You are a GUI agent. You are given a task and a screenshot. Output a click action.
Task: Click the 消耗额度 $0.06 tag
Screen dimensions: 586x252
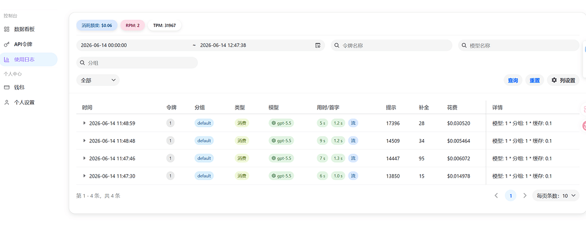pyautogui.click(x=97, y=25)
